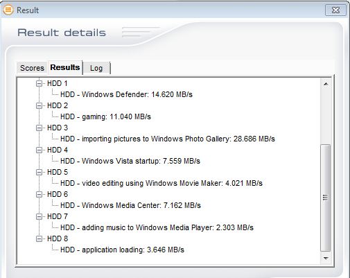Collapse the HDD 1 tree node

(x=40, y=83)
